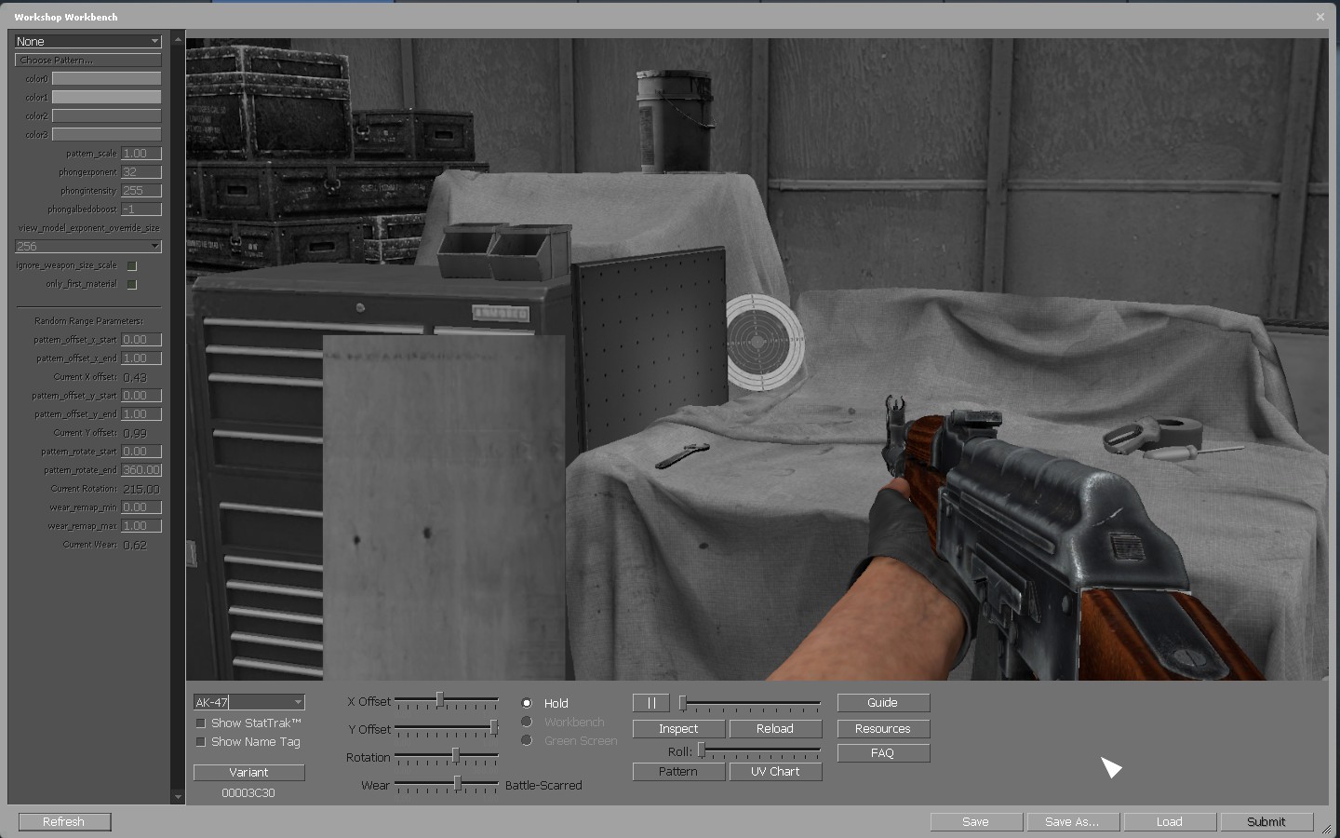
Task: Edit pattern_offset_y_start field
Action: (x=141, y=396)
